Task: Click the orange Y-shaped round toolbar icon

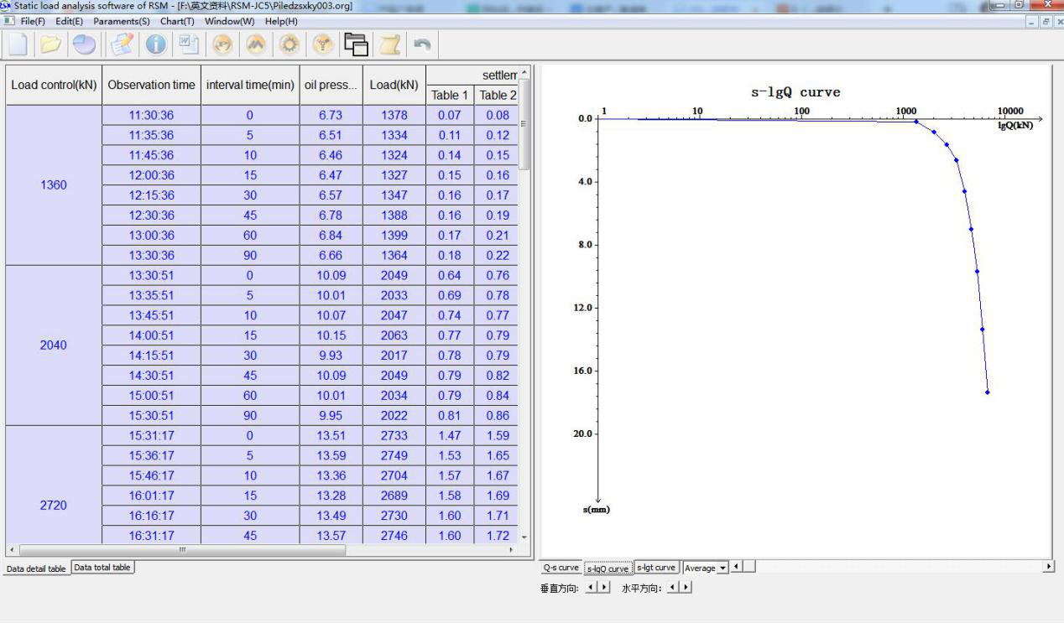Action: (323, 45)
